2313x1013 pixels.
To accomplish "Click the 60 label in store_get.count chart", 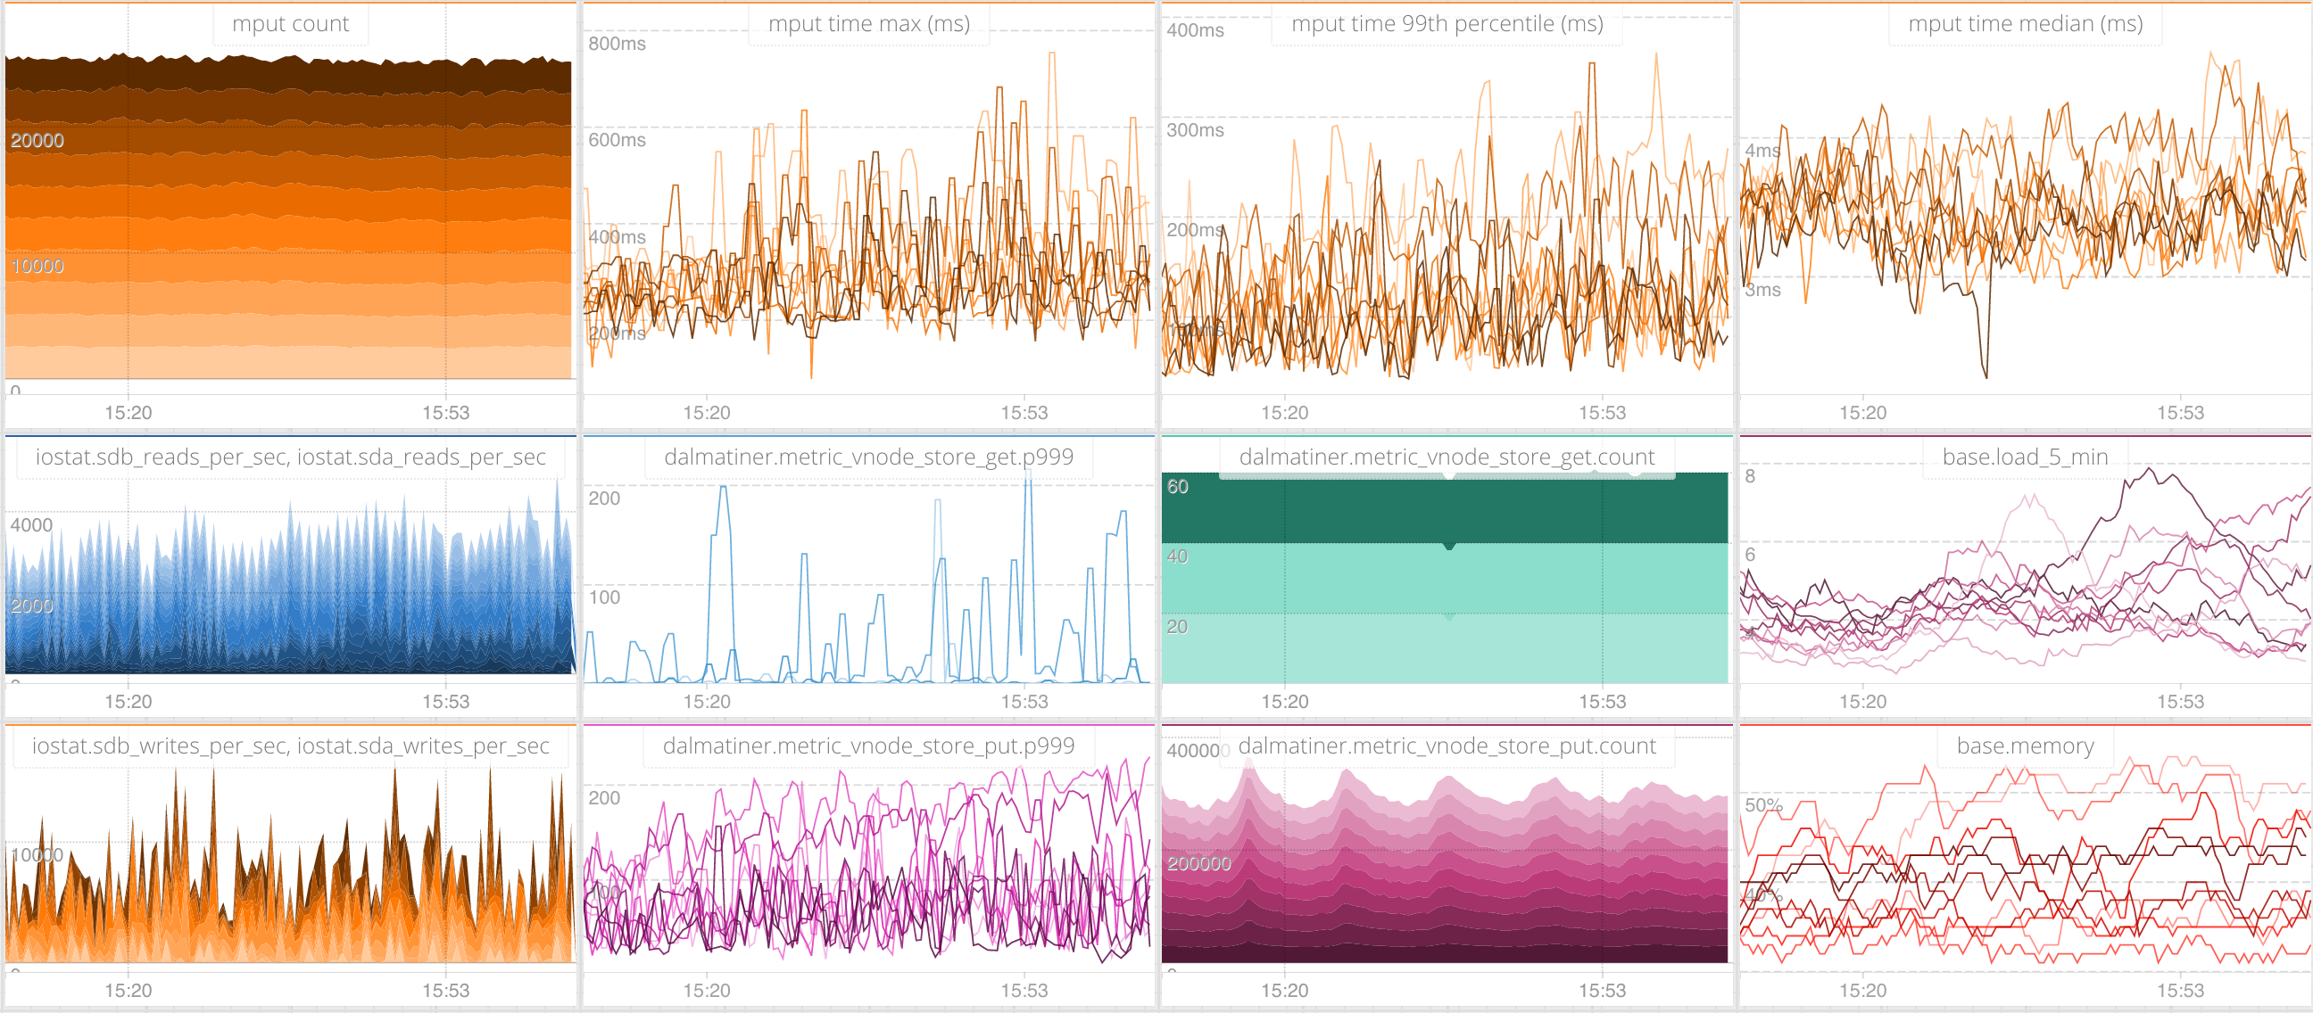I will click(1177, 486).
